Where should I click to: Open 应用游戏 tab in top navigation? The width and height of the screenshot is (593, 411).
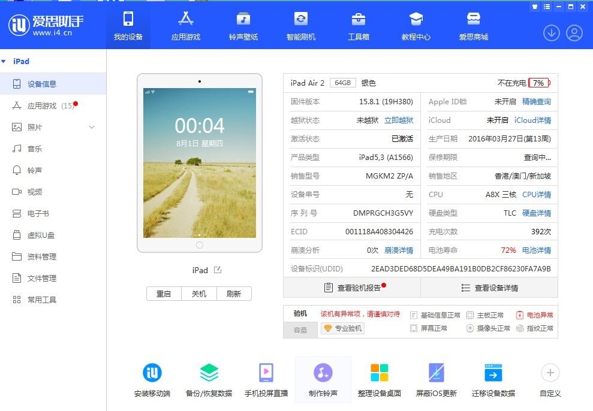(x=186, y=26)
